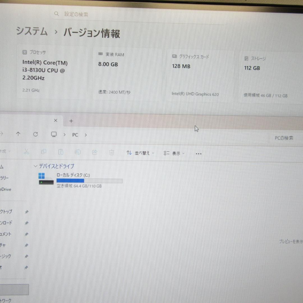Open ギャラリー in the sidebar
303x303 pixels.
pyautogui.click(x=4, y=178)
